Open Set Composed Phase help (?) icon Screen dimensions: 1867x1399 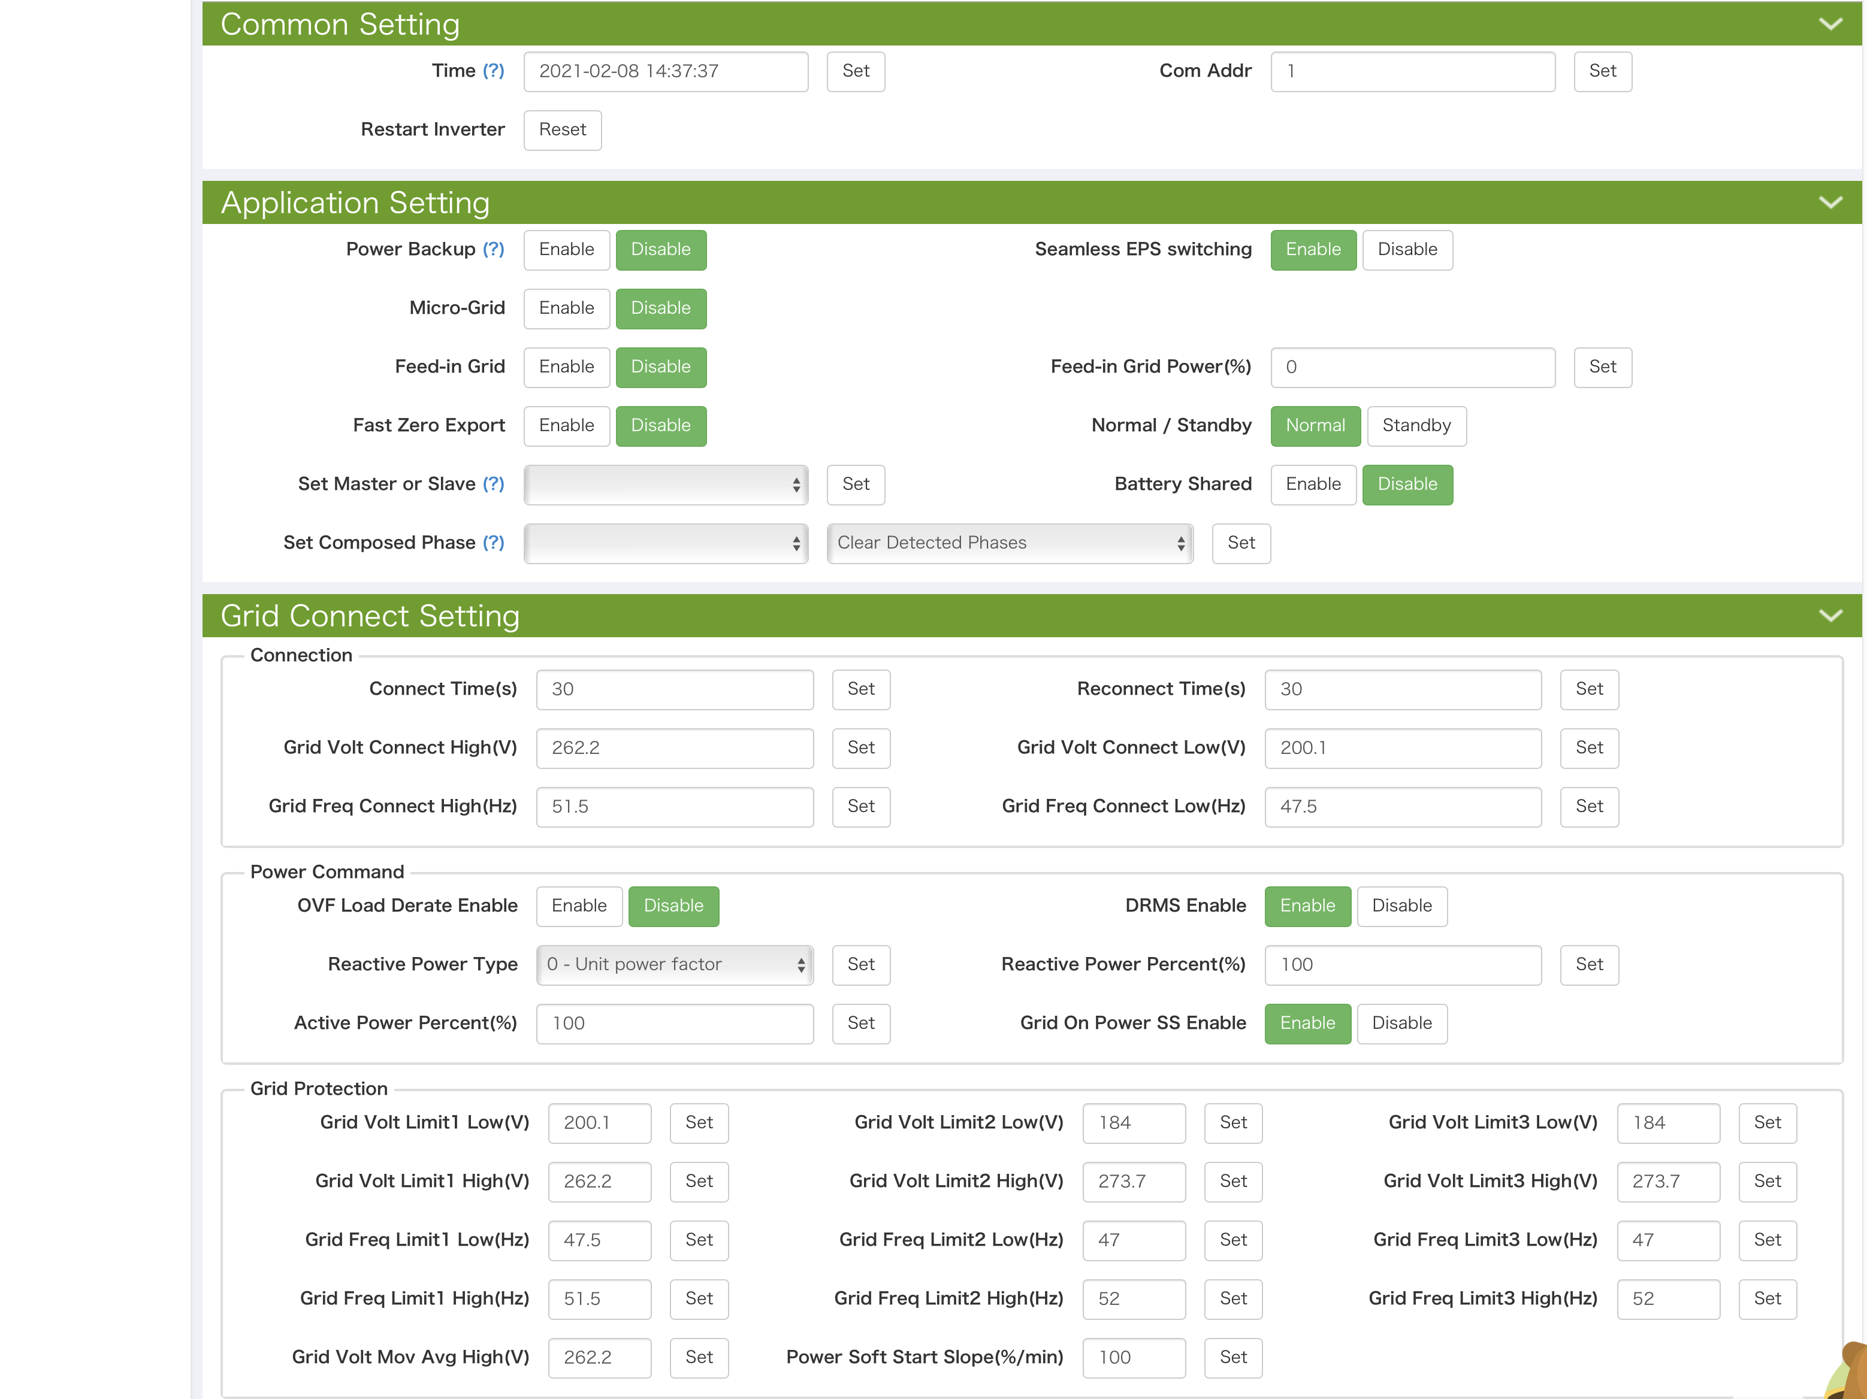[494, 543]
